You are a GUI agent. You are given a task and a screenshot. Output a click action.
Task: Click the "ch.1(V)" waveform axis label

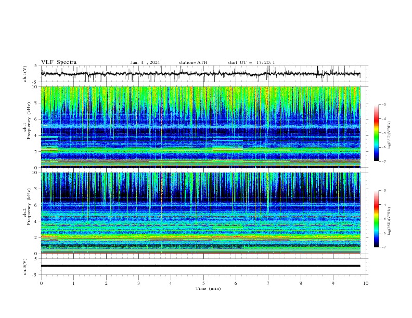click(x=25, y=74)
